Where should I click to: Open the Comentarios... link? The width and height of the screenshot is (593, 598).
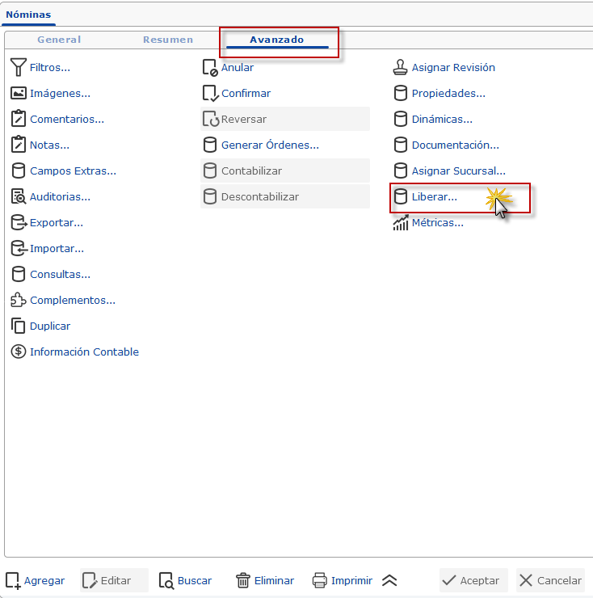(x=67, y=119)
